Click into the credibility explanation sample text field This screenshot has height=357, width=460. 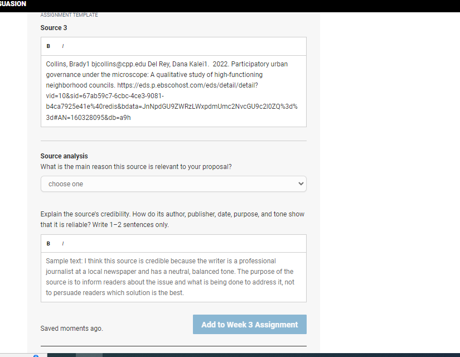(x=173, y=277)
